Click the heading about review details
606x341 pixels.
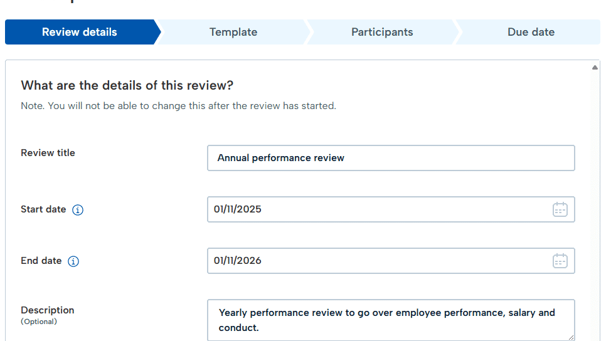point(127,85)
